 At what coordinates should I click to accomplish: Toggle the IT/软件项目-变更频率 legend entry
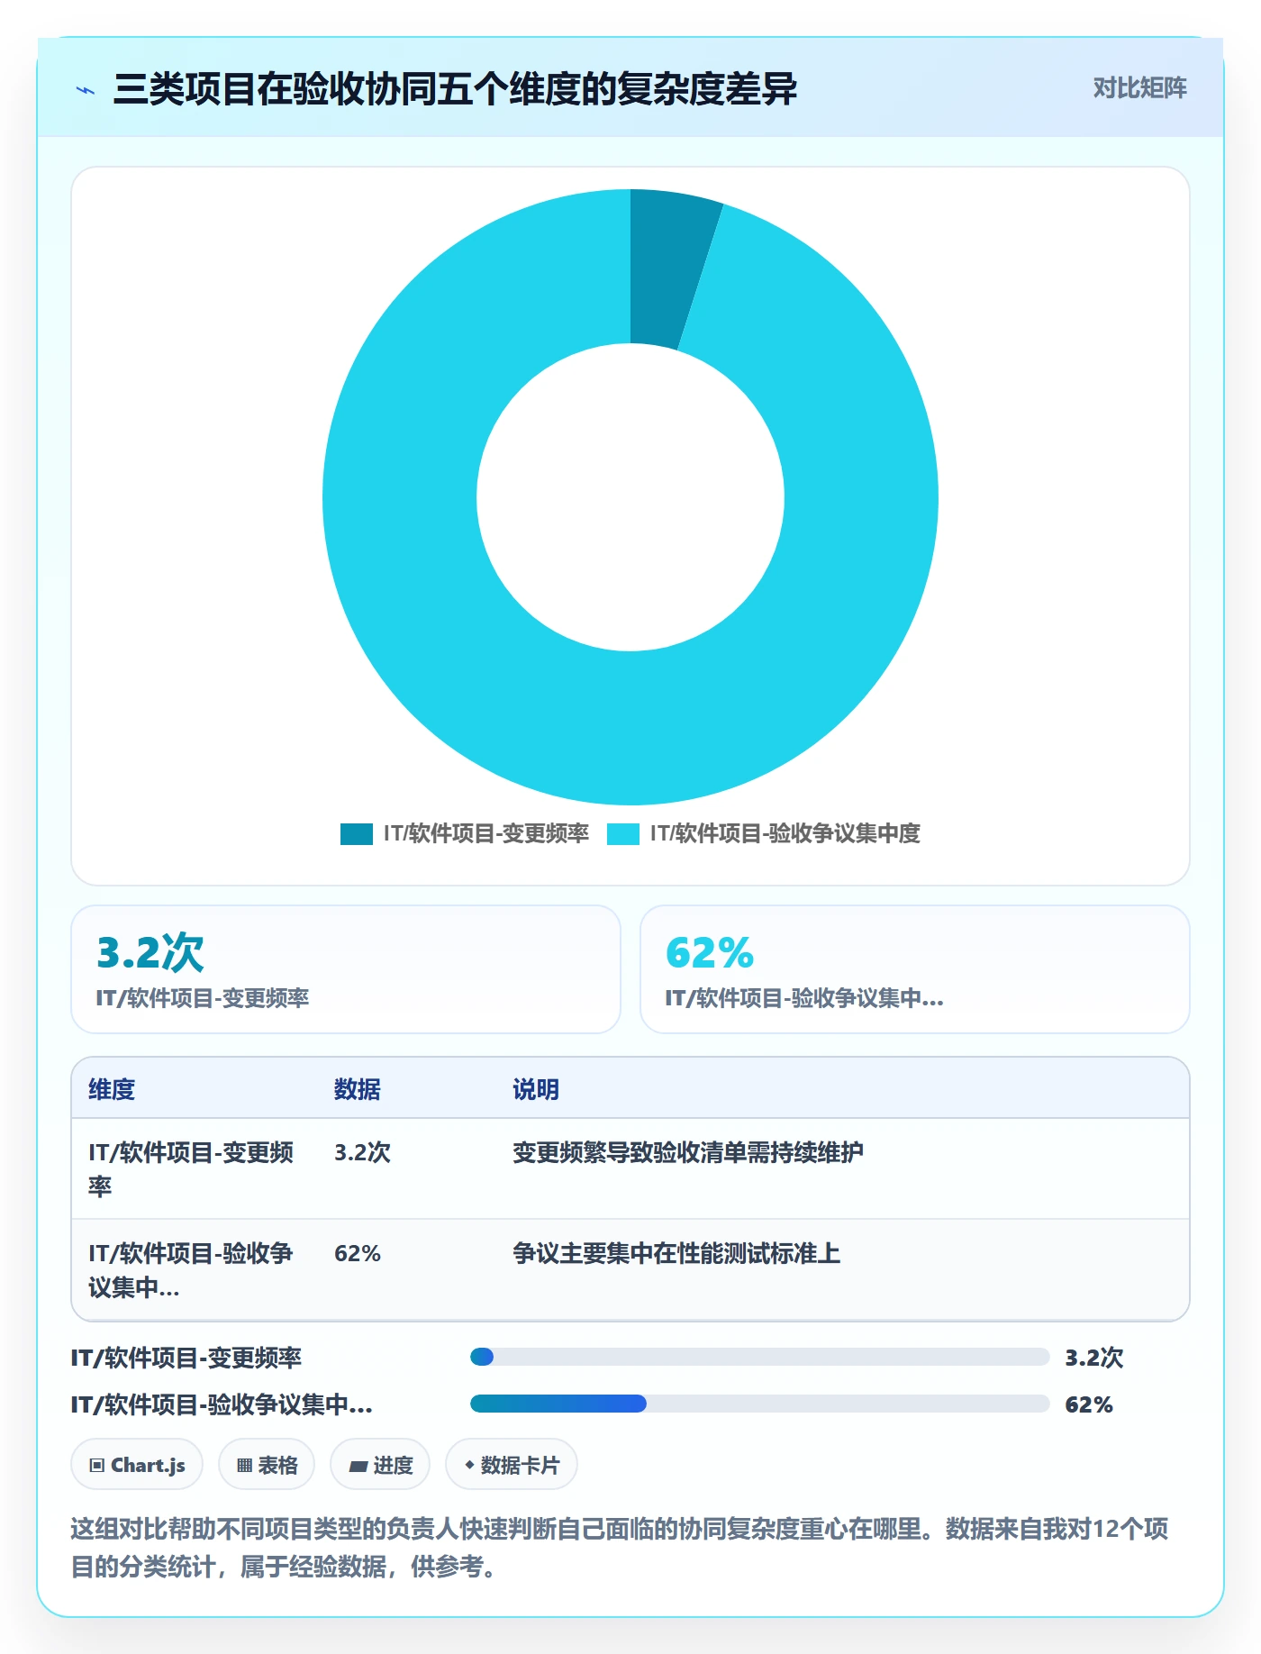pyautogui.click(x=465, y=833)
